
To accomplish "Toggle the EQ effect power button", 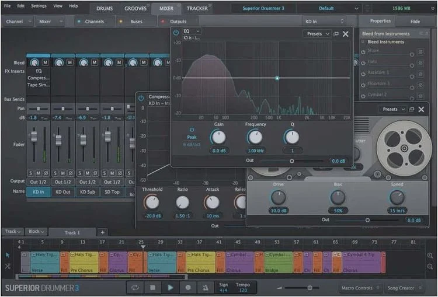I will pyautogui.click(x=176, y=32).
